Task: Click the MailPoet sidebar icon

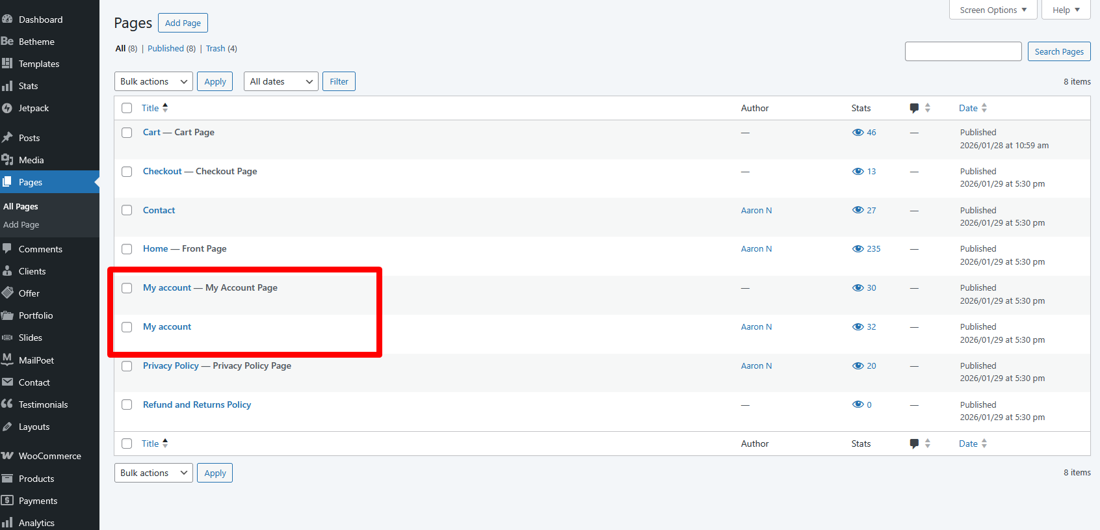Action: point(7,360)
